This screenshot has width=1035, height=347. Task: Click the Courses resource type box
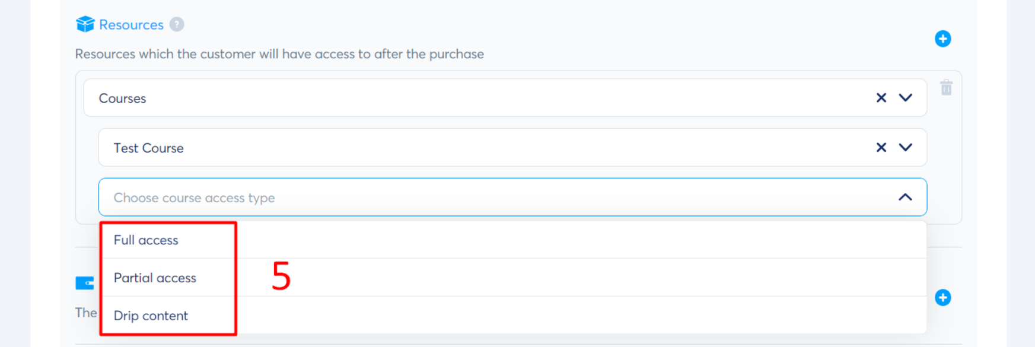474,98
